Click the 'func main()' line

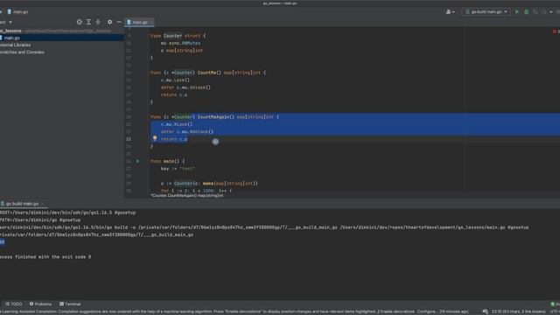coord(167,161)
